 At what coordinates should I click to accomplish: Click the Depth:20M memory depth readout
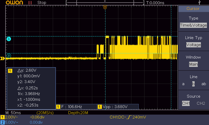click(78, 113)
